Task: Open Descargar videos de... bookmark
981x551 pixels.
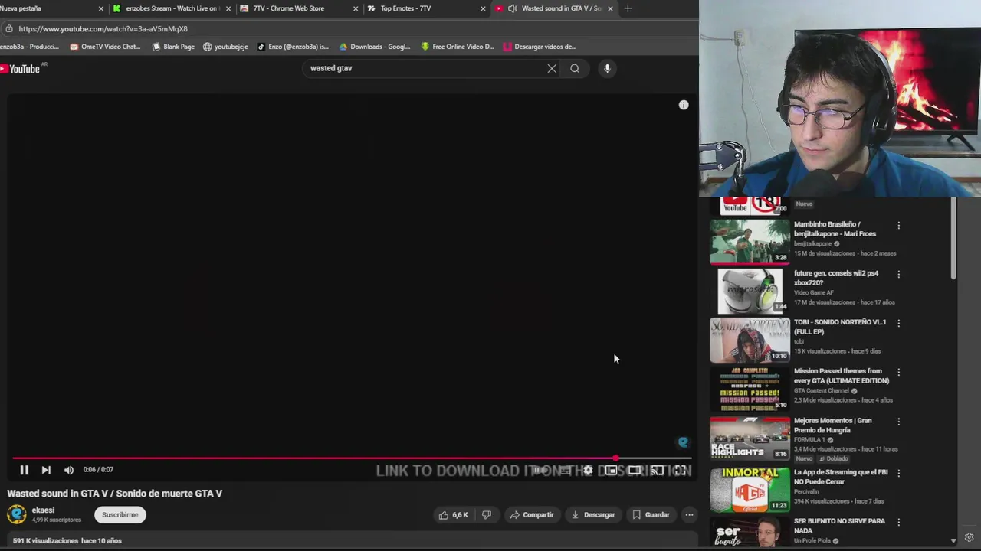Action: (540, 47)
